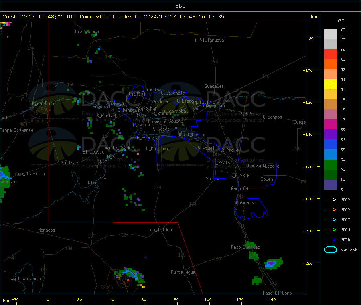Screen dimensions: 361x305
Task: Click the Cda_Amarilla place label
Action: pos(30,174)
